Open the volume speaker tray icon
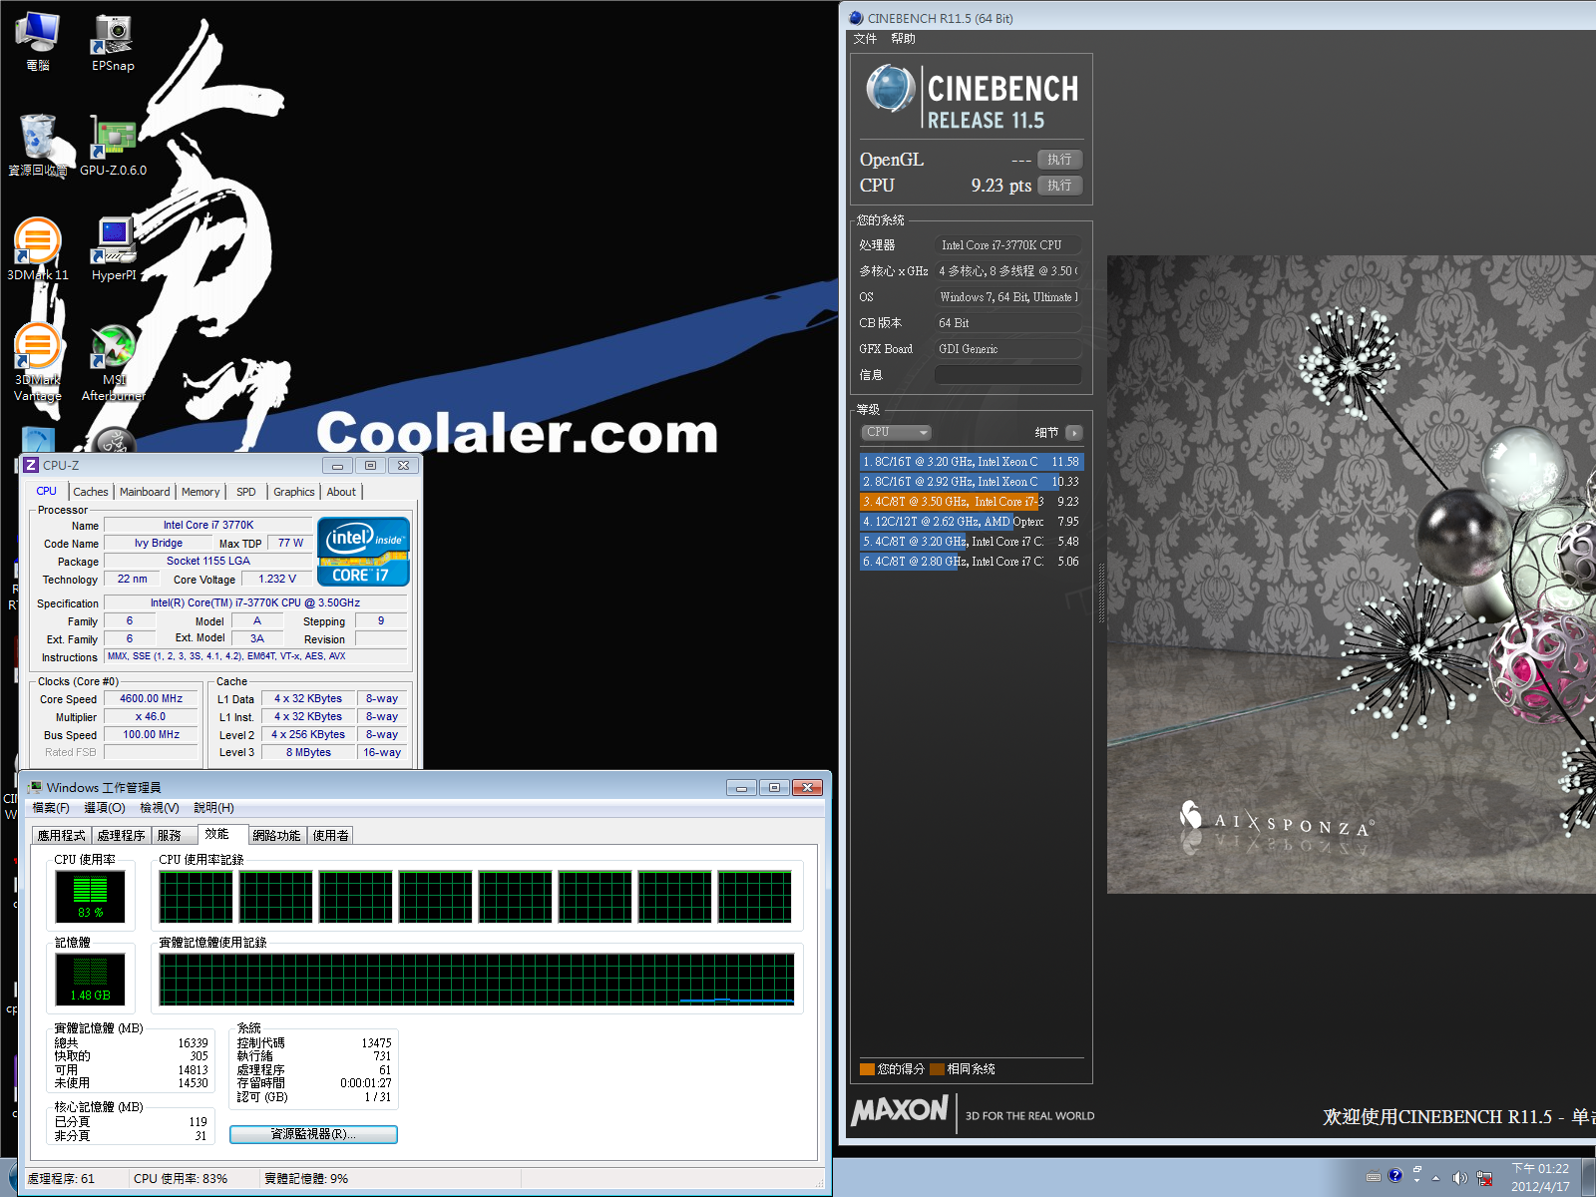Viewport: 1596px width, 1197px height. pos(1460,1178)
